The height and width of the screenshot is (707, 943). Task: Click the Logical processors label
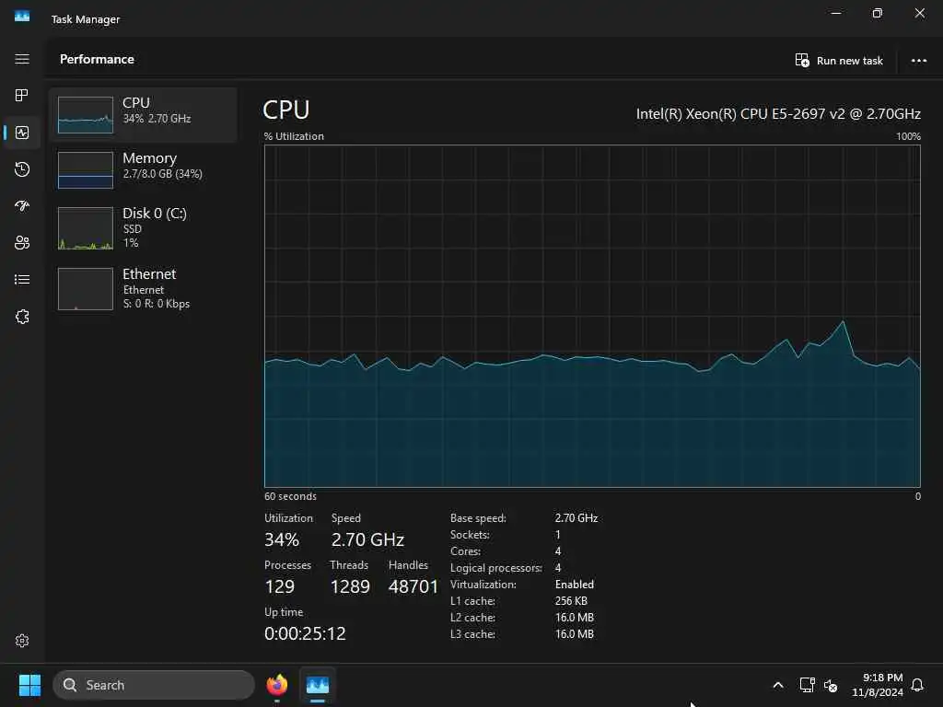pos(496,567)
